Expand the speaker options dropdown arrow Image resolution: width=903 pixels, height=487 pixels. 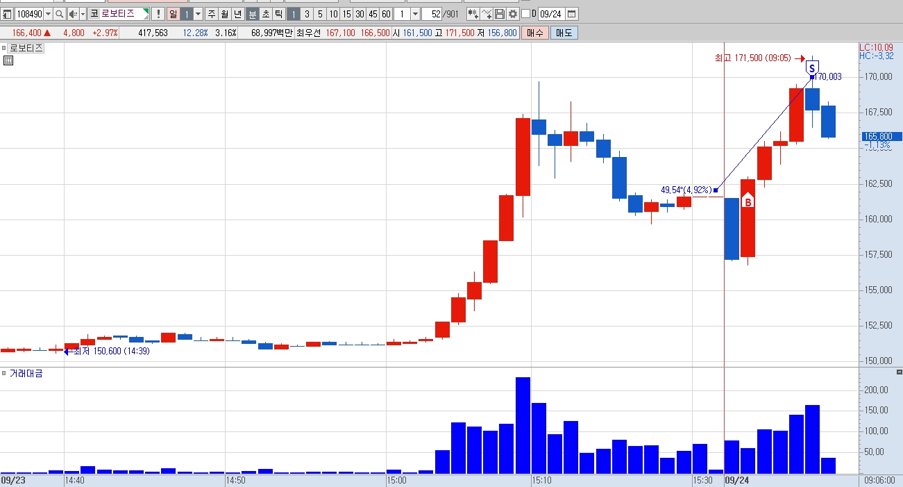[x=83, y=14]
